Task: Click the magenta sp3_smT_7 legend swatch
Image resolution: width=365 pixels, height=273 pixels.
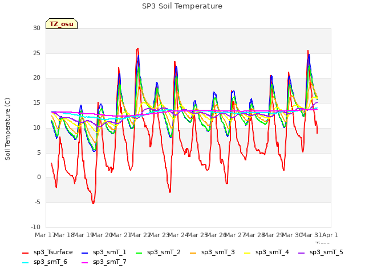Action: coord(85,263)
